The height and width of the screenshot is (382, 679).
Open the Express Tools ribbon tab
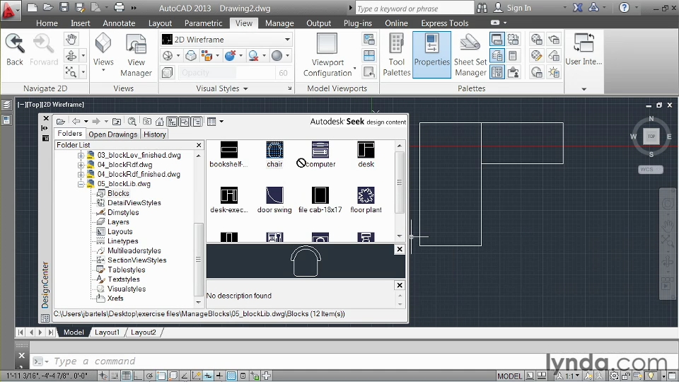click(445, 23)
